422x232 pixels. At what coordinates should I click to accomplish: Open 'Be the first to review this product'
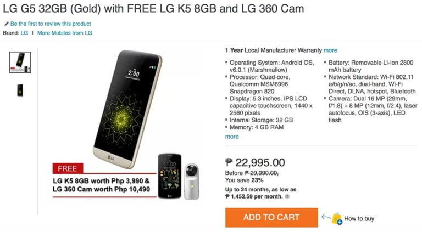tap(51, 24)
